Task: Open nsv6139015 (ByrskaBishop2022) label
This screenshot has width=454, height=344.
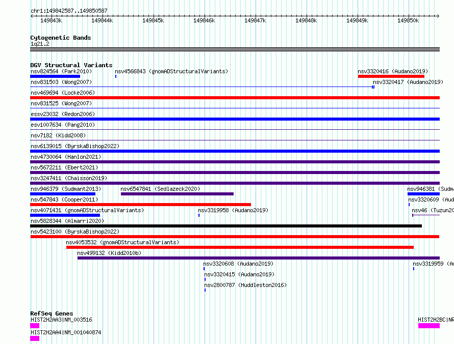Action: tap(75, 146)
